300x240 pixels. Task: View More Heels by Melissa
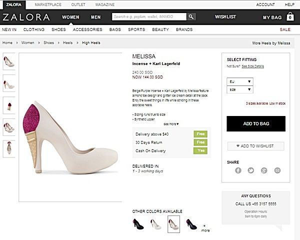[271, 43]
